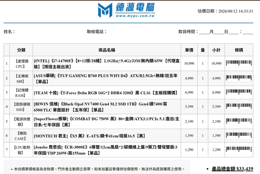This screenshot has width=260, height=174.
Task: Click the 日 day blank in pickup time
Action: (x=219, y=32)
